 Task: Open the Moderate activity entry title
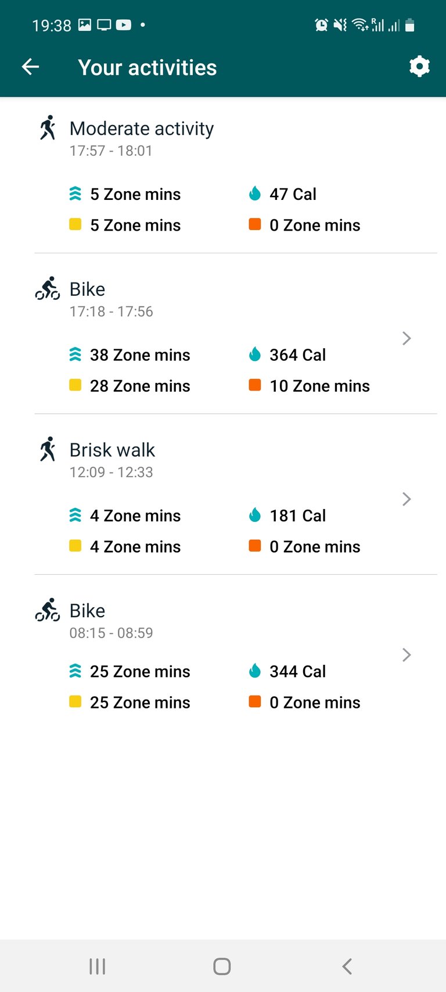142,128
